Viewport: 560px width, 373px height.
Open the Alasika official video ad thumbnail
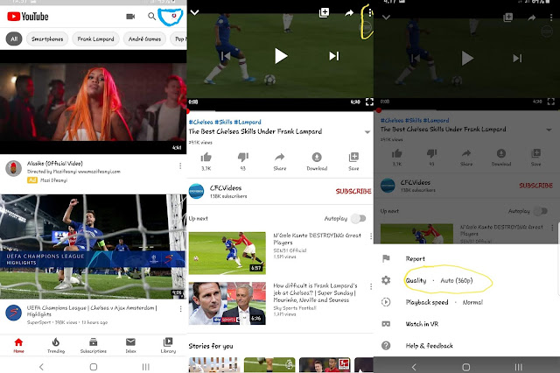(94, 102)
